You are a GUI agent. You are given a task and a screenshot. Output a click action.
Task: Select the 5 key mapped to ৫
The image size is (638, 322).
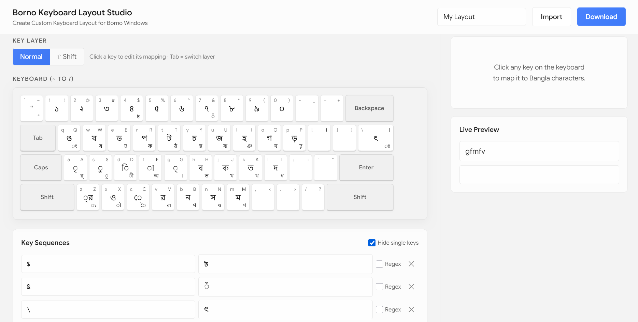pos(157,108)
